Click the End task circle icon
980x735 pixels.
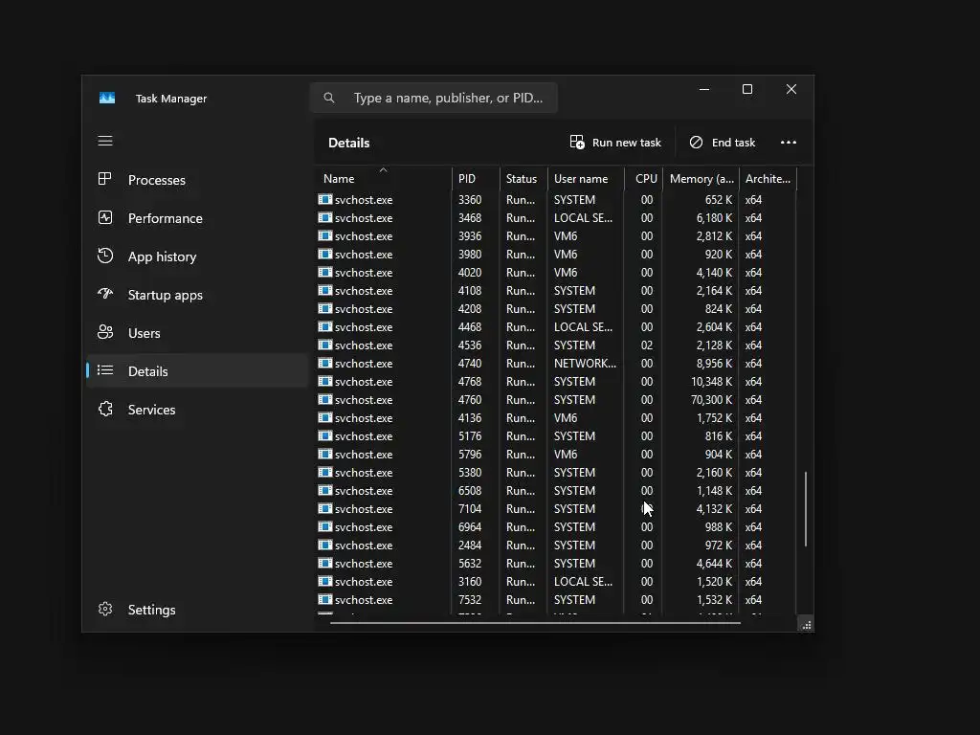(x=696, y=143)
